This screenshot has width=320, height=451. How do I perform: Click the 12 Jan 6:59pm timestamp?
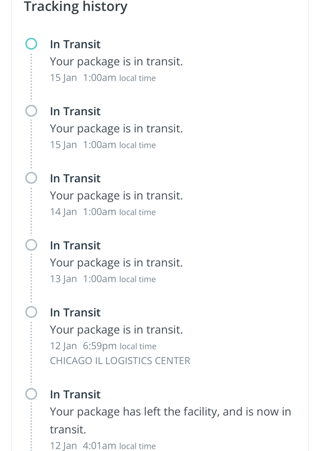[x=83, y=346]
